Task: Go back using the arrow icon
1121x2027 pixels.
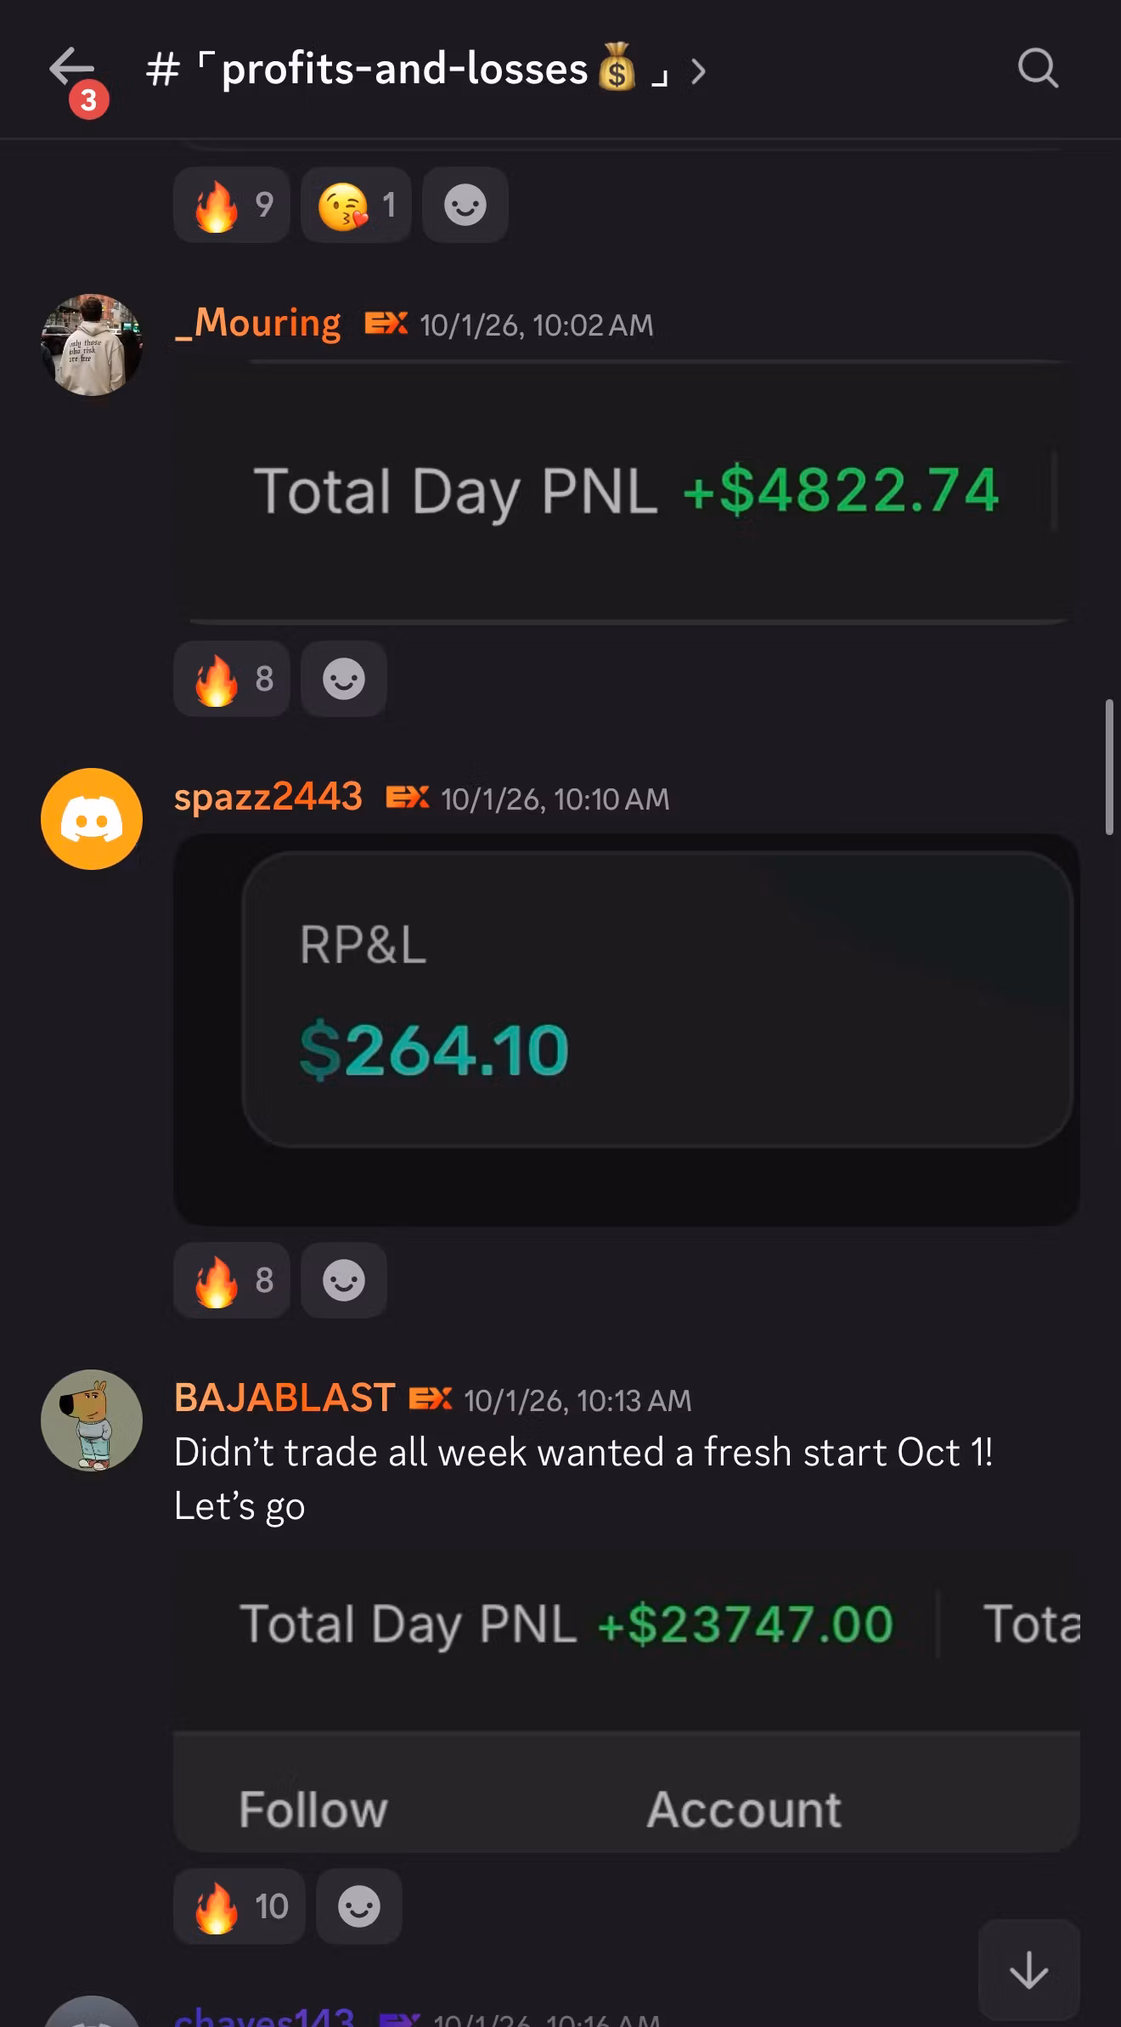Action: pos(71,68)
